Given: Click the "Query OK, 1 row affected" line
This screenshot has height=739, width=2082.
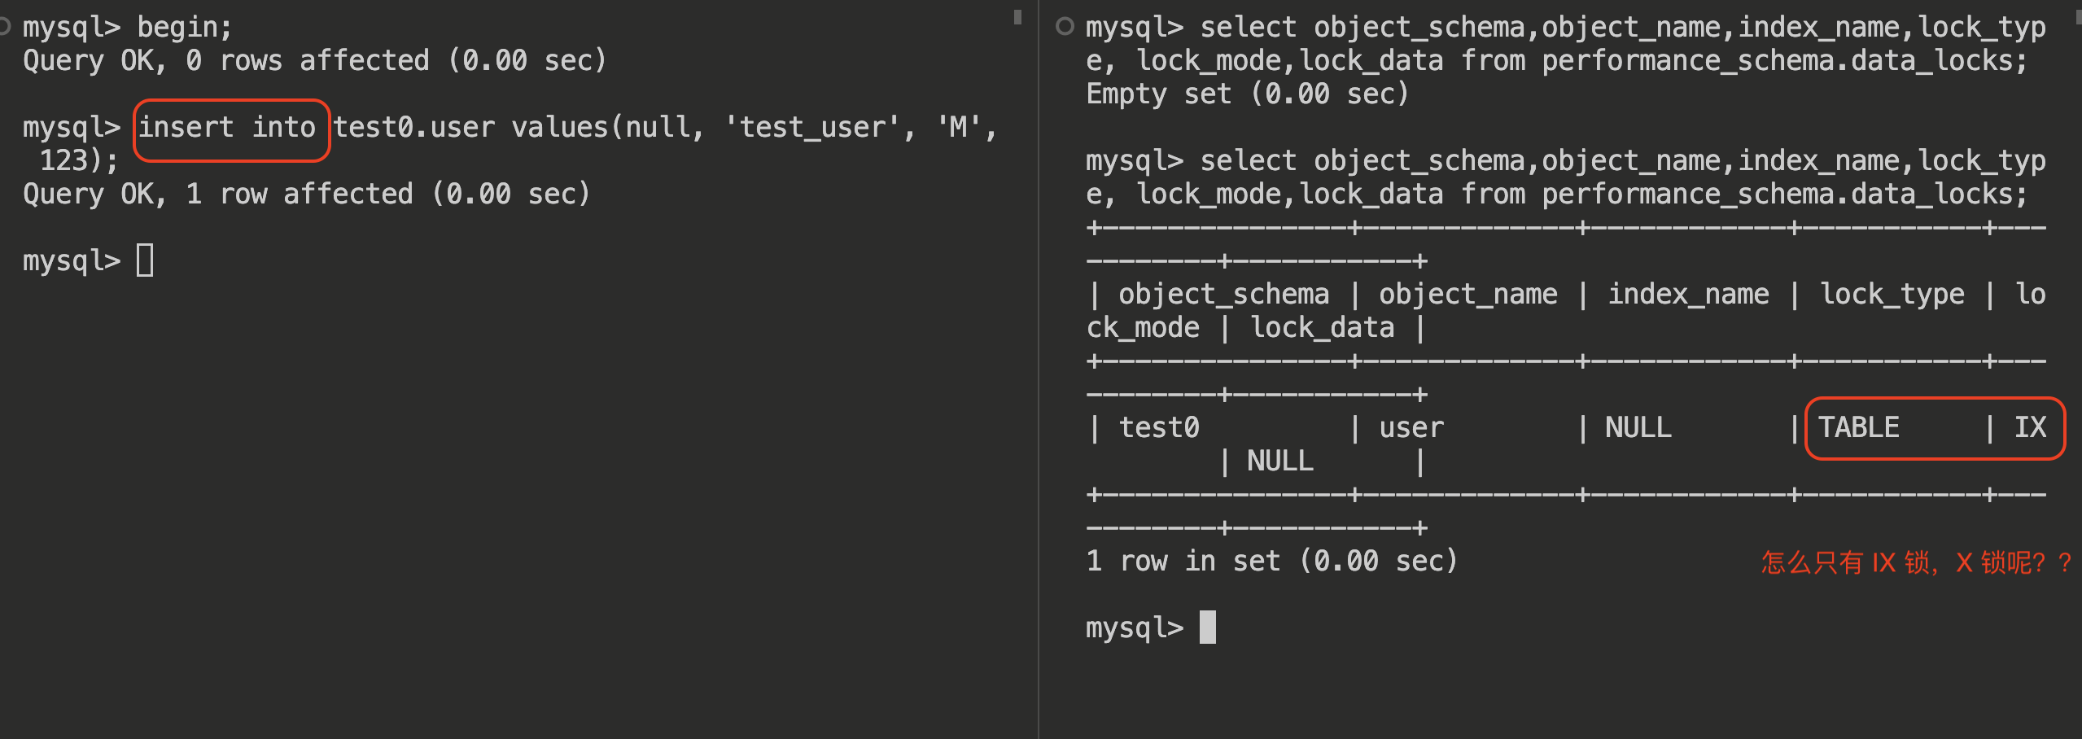Looking at the screenshot, I should tap(306, 195).
